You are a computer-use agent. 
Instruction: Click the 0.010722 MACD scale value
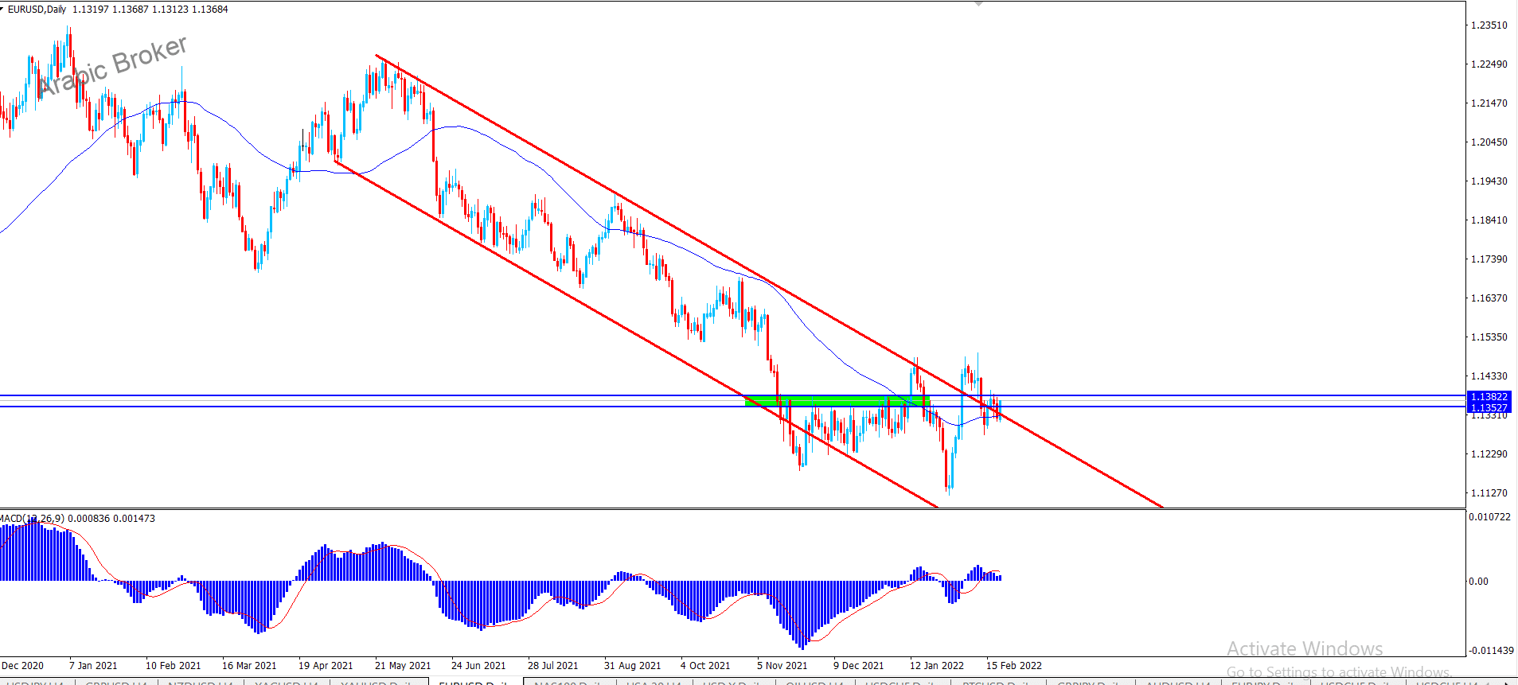pyautogui.click(x=1489, y=517)
